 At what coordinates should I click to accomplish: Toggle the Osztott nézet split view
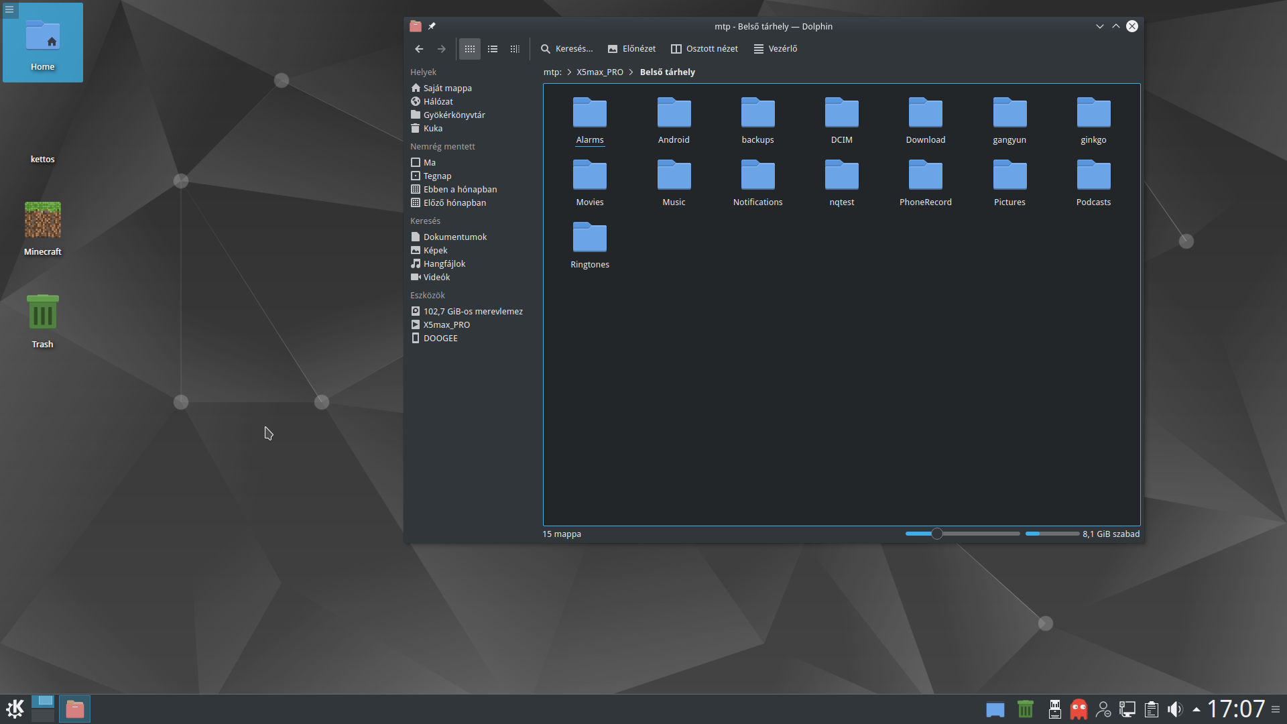[704, 49]
